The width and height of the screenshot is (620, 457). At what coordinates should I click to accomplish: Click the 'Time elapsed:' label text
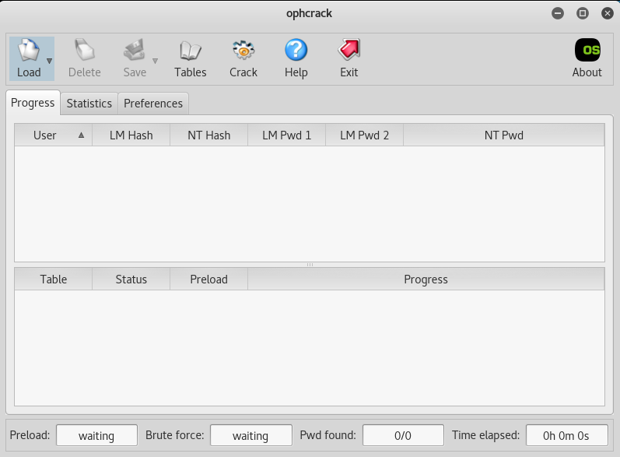(485, 435)
